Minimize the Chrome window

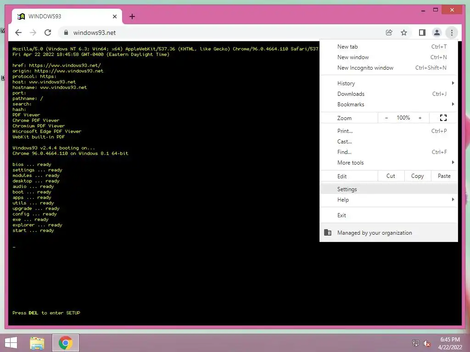[423, 10]
